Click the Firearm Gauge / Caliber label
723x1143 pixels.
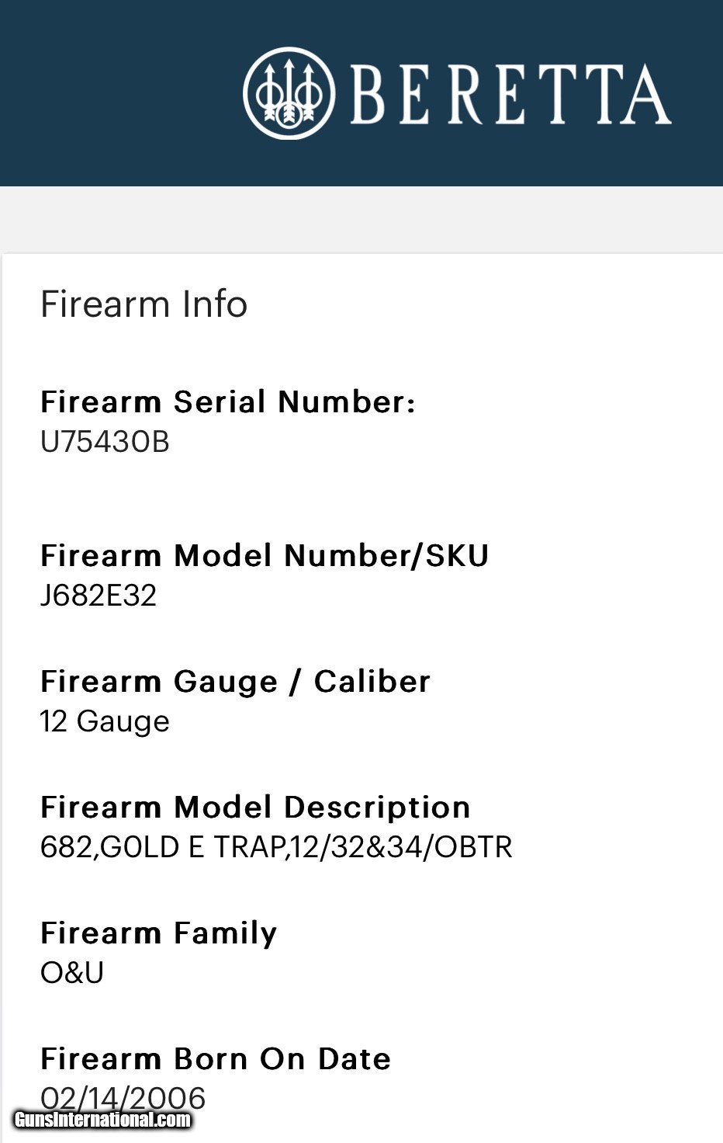235,682
